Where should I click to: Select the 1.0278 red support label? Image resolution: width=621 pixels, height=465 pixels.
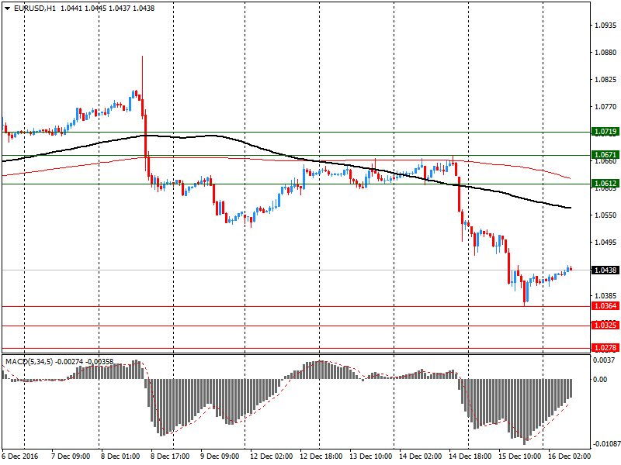(x=605, y=348)
